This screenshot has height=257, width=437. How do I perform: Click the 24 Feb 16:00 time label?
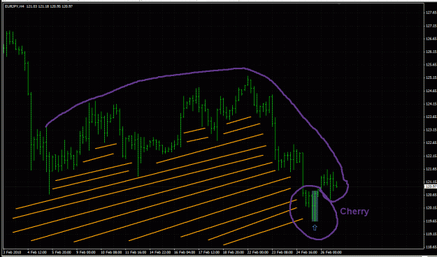307,252
